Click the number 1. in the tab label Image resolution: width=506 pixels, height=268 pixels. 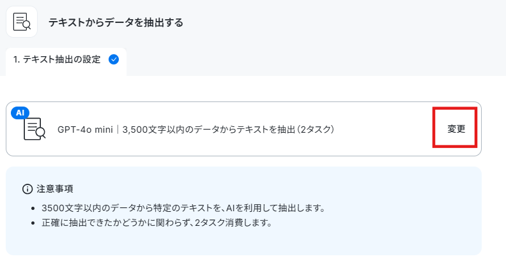17,59
